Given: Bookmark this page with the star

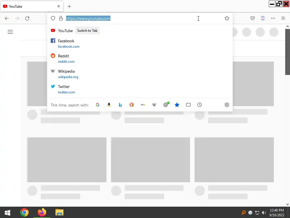Looking at the screenshot, I should point(227,18).
